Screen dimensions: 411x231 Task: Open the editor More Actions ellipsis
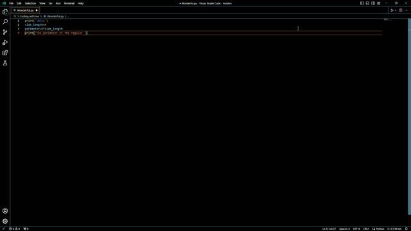click(406, 10)
